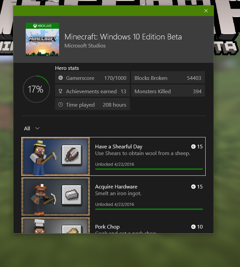Open the Minecraft Windows 10 Edition cover art
The image size is (240, 267).
42,39
